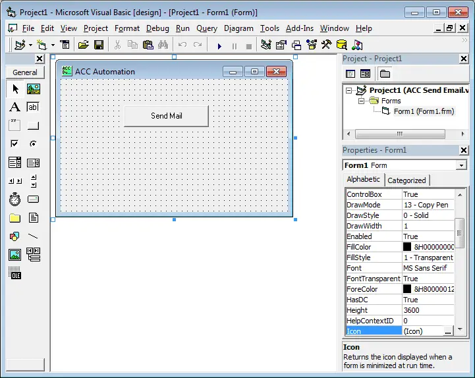Select the TextBox control tool
This screenshot has height=378, width=475.
pyautogui.click(x=34, y=107)
